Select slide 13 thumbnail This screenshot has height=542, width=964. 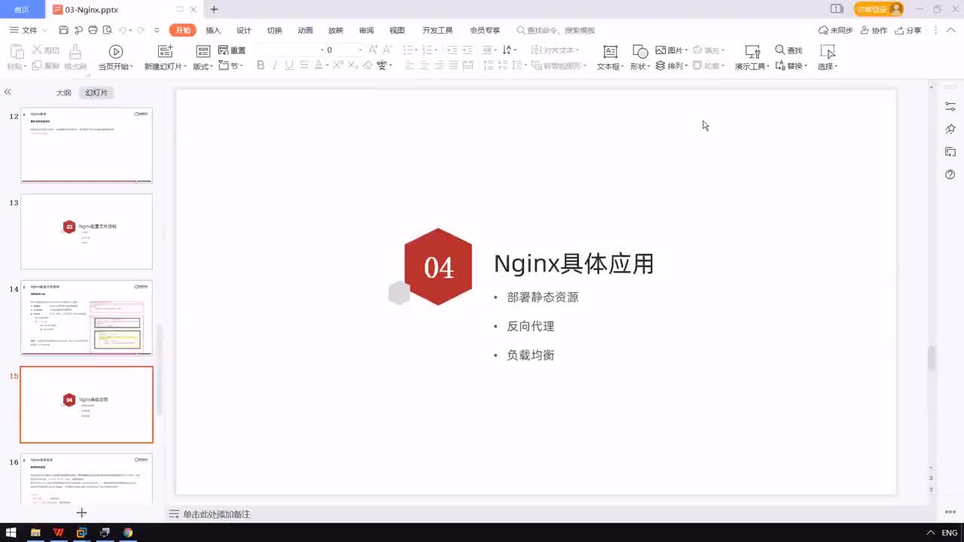tap(87, 232)
